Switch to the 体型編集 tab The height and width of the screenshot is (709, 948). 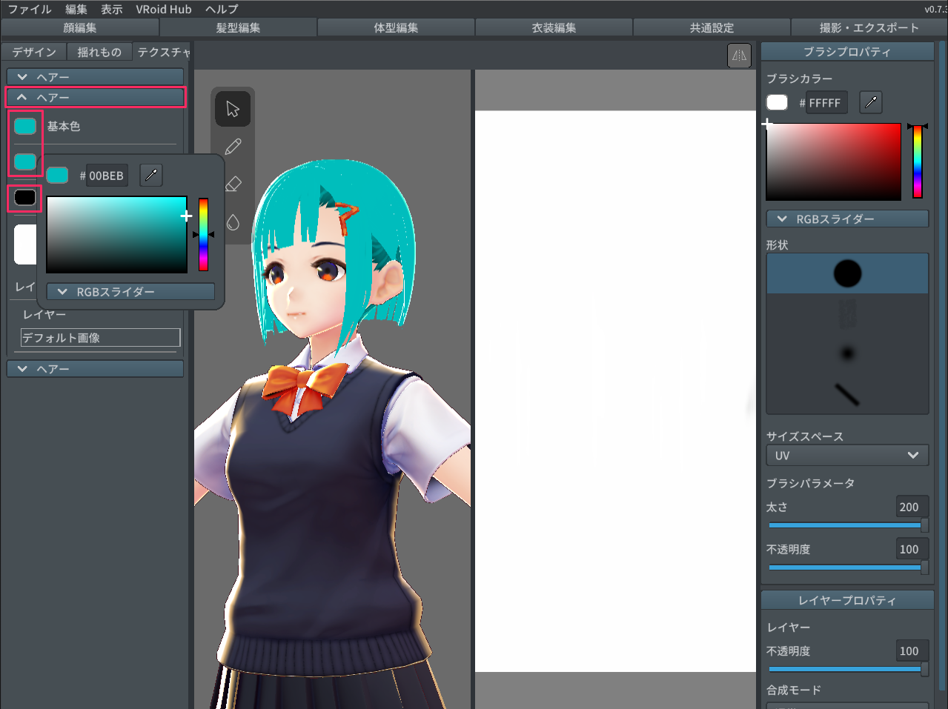coord(396,27)
